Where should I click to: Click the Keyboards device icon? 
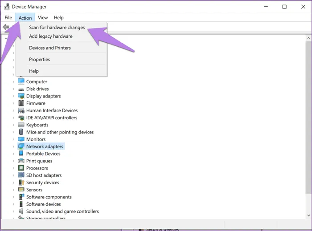point(21,125)
